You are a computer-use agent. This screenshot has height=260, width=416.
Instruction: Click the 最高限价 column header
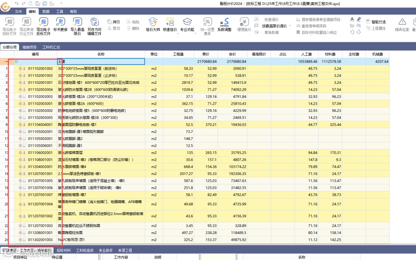point(259,54)
